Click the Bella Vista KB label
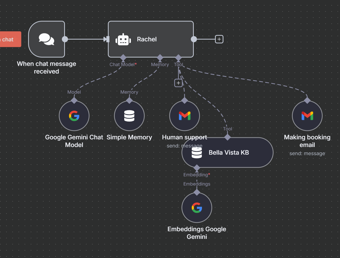This screenshot has width=340, height=258. [229, 153]
